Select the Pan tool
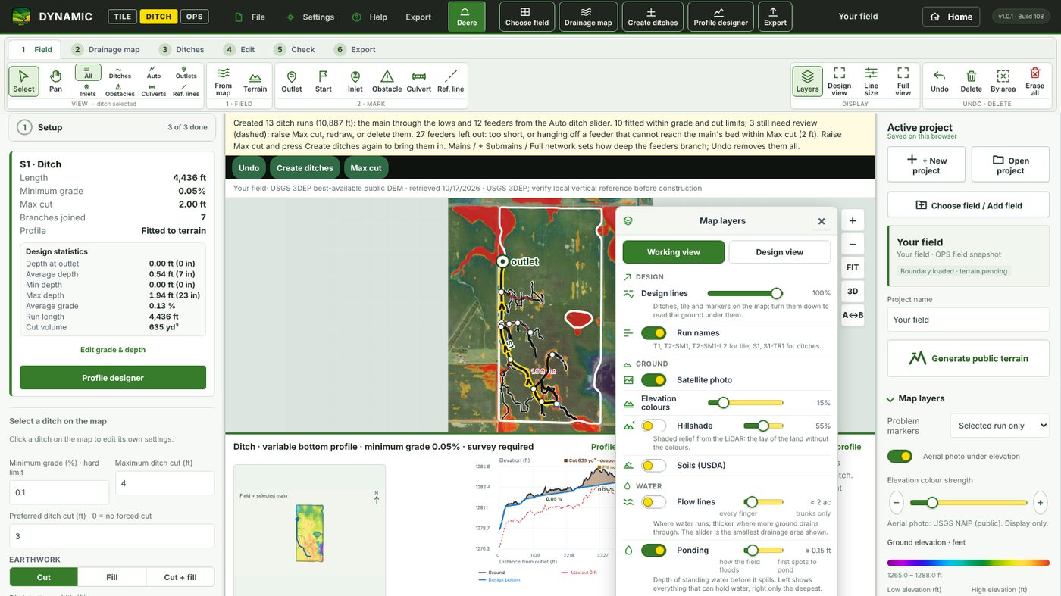 pos(55,80)
